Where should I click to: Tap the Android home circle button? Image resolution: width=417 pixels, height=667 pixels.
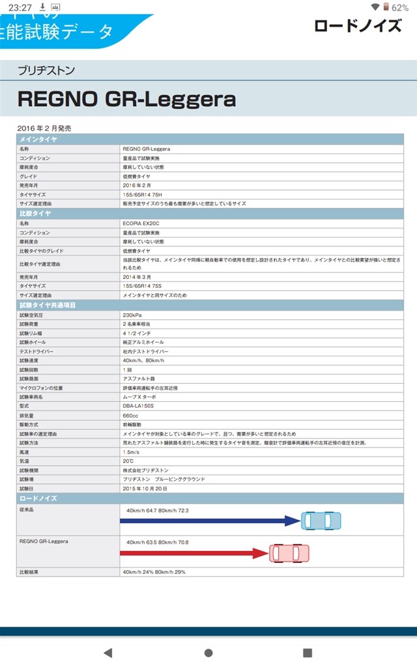(x=208, y=653)
